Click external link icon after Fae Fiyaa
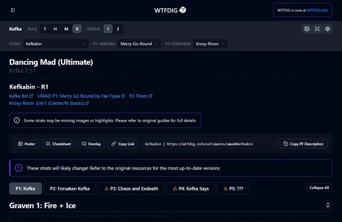The image size is (342, 222). (x=123, y=96)
